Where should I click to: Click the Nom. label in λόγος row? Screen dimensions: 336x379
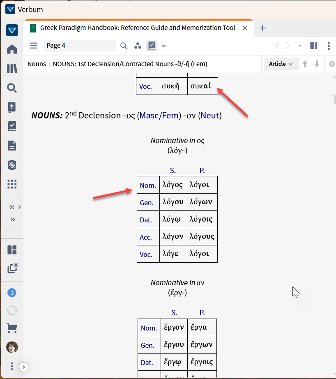pos(148,185)
